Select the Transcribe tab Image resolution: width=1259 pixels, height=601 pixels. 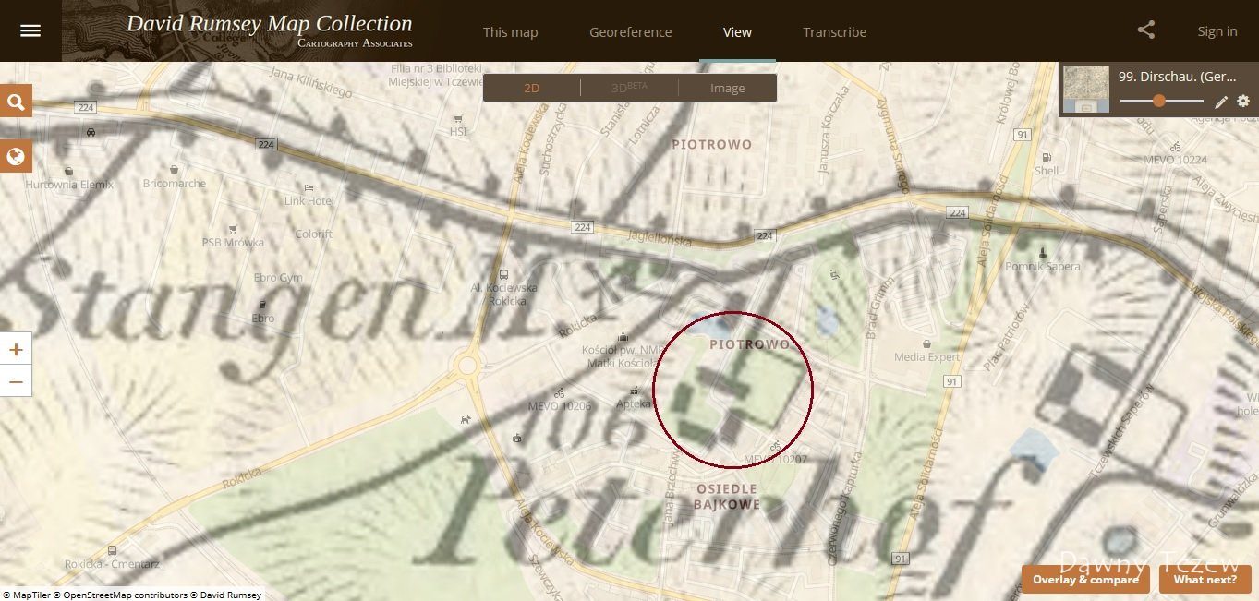834,32
